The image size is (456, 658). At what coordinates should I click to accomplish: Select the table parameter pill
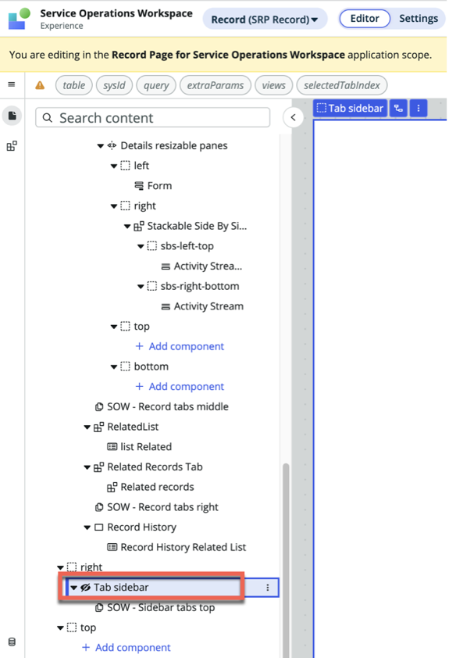click(73, 85)
